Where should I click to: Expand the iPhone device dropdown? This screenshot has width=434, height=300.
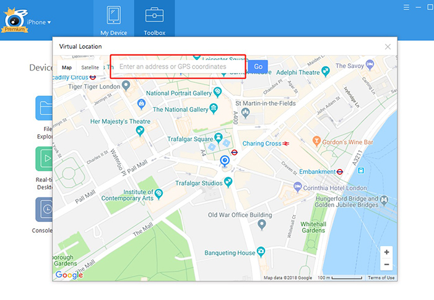tap(38, 22)
